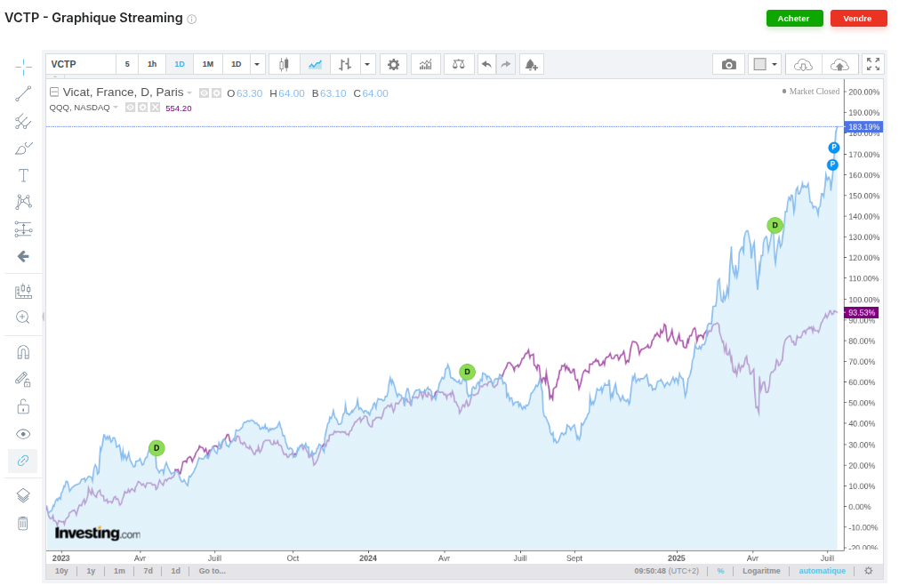Click the layout square swatch
Image resolution: width=899 pixels, height=586 pixels.
759,64
